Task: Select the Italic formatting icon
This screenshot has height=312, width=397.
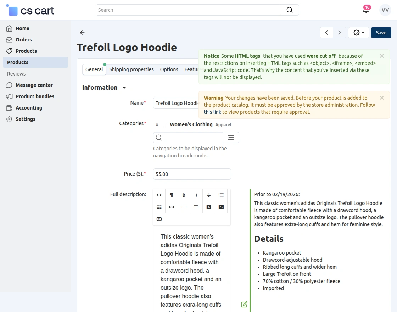Action: point(196,195)
